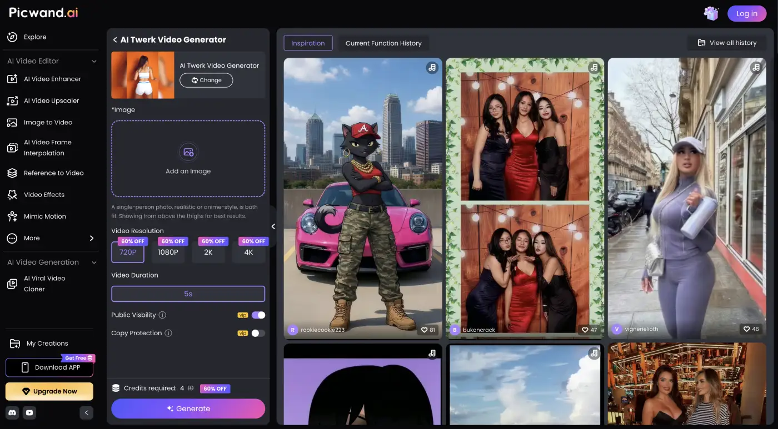Click the gift box icon near Log in
Image resolution: width=778 pixels, height=429 pixels.
(711, 13)
